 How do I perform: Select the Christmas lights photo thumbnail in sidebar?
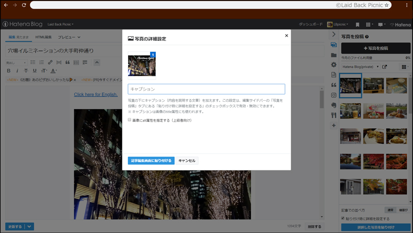click(x=351, y=86)
